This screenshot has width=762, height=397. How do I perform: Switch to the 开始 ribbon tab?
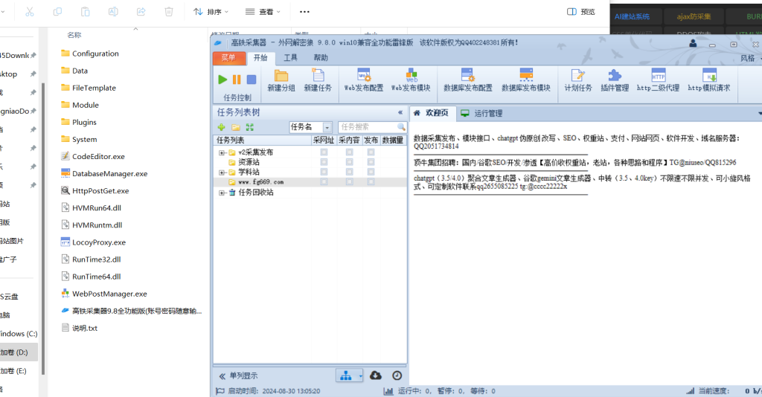click(x=260, y=58)
